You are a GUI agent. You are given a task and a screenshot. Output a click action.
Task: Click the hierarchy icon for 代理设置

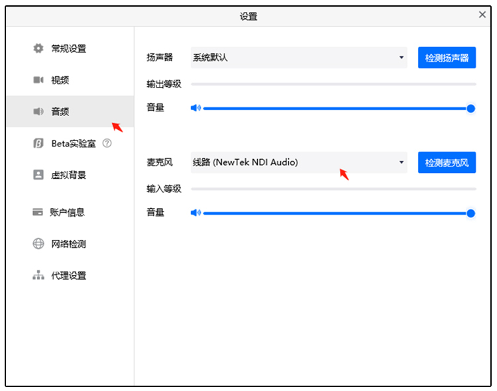(38, 276)
